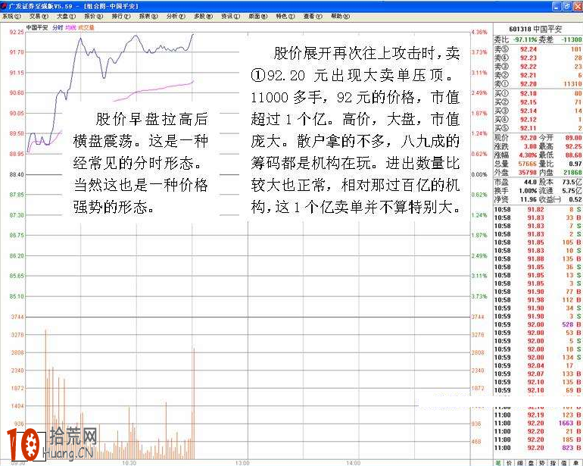Open the 报表 menu

(x=148, y=17)
